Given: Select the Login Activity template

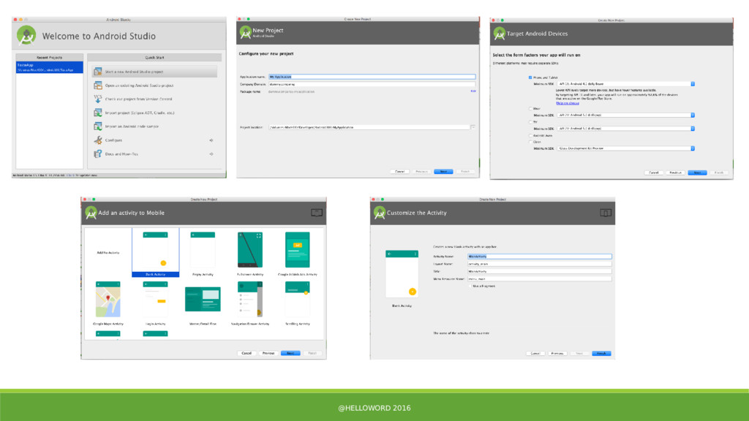Looking at the screenshot, I should (x=155, y=303).
